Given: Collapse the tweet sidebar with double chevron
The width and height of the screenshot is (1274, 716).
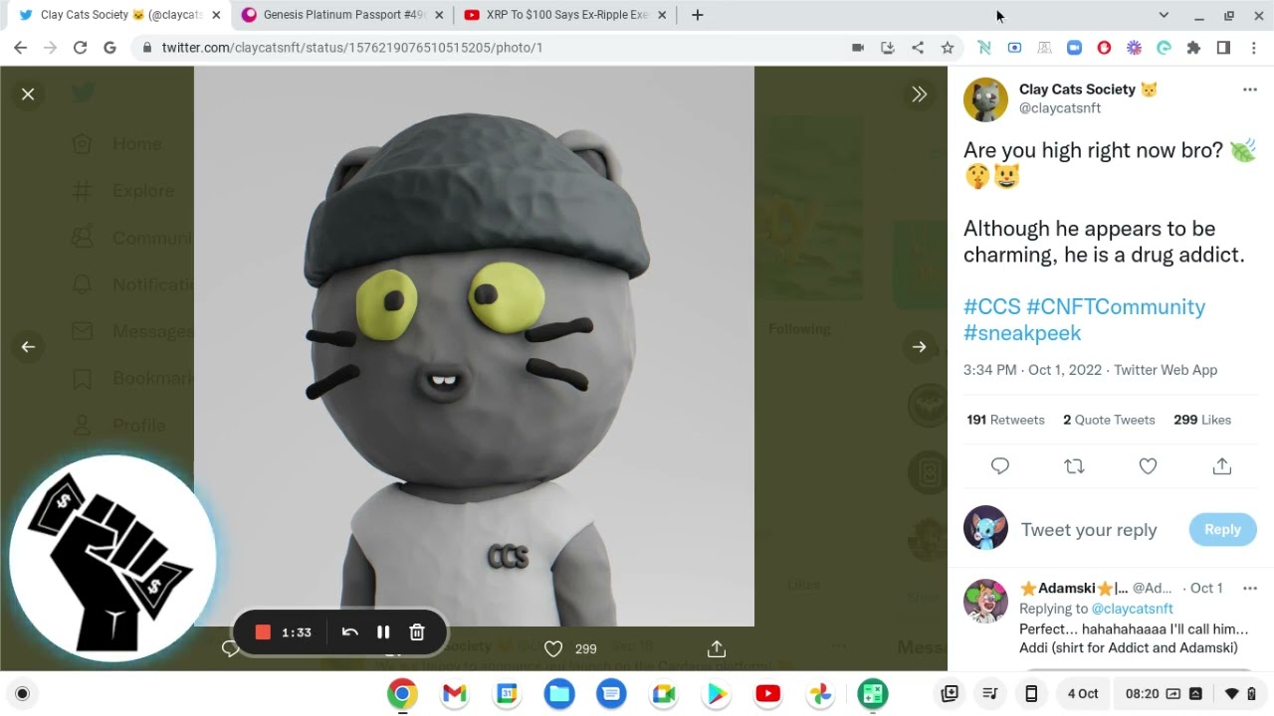Looking at the screenshot, I should pyautogui.click(x=919, y=93).
